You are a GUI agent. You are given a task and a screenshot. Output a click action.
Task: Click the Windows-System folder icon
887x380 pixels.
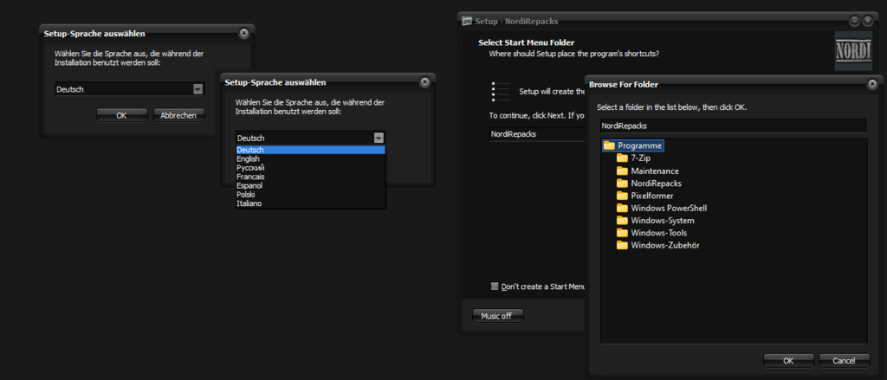click(x=622, y=221)
